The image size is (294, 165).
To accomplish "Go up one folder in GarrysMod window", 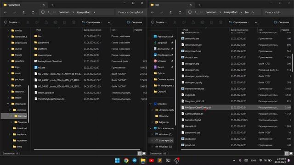I will coord(23,12).
